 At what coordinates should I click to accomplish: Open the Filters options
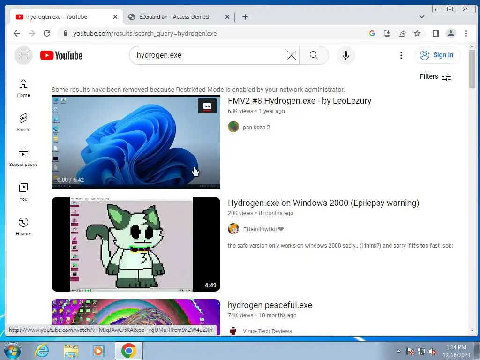click(435, 76)
